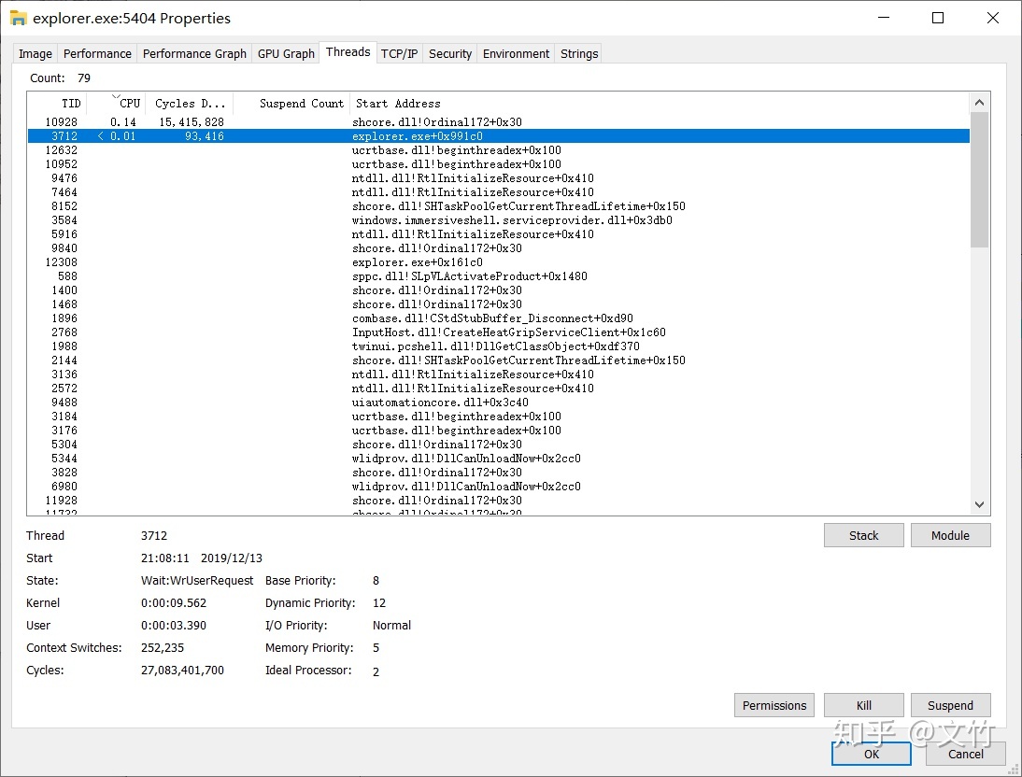The height and width of the screenshot is (777, 1022).
Task: Select thread 5304 row
Action: [x=499, y=445]
